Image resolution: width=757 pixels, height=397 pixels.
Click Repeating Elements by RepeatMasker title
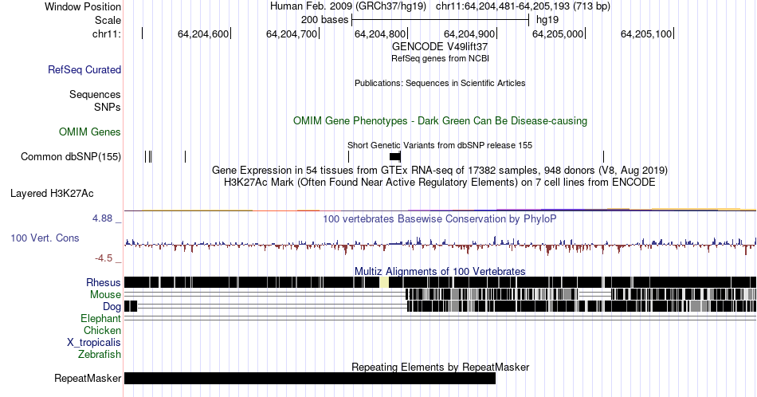(440, 367)
